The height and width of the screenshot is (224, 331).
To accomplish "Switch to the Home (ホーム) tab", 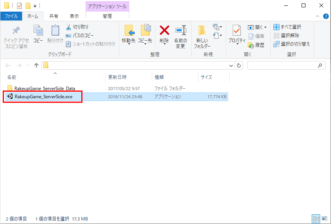I will pos(33,16).
